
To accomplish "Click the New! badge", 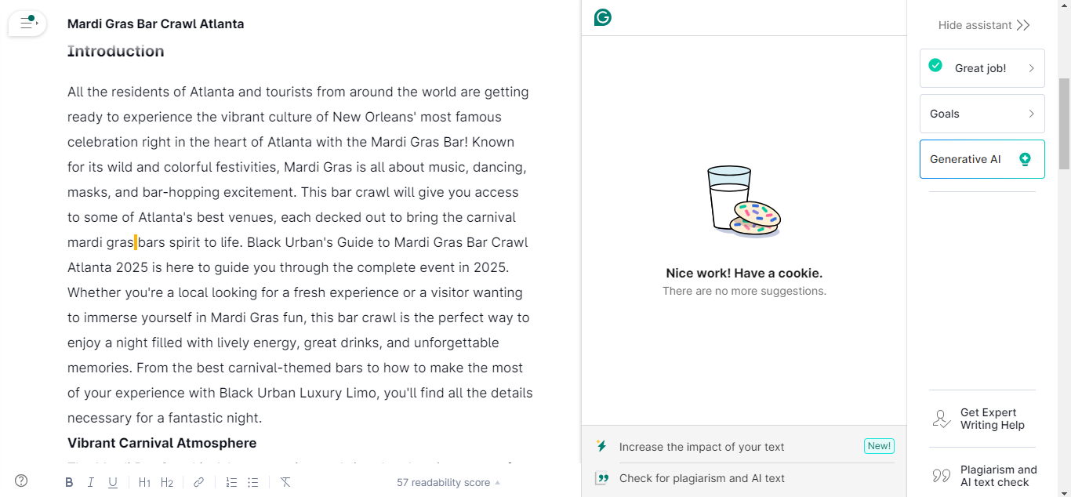I will tap(879, 446).
